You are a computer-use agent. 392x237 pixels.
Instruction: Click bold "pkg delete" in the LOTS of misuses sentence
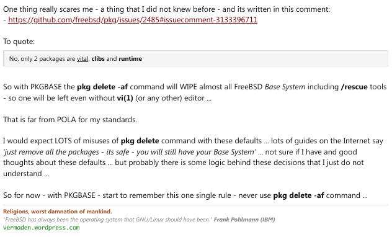140,141
